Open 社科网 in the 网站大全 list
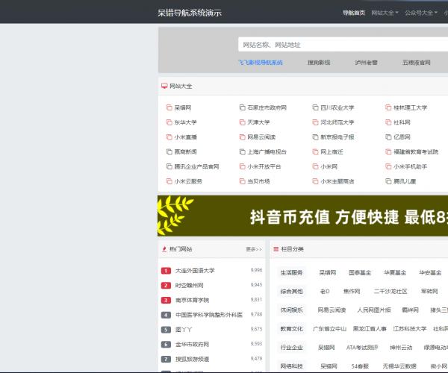This screenshot has width=448, height=373. click(x=402, y=122)
